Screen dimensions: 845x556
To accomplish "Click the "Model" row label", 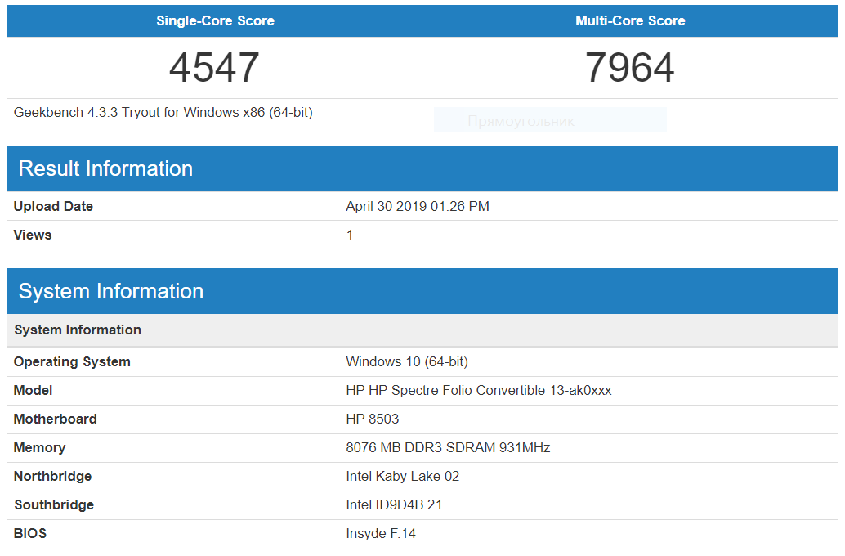I will point(33,391).
